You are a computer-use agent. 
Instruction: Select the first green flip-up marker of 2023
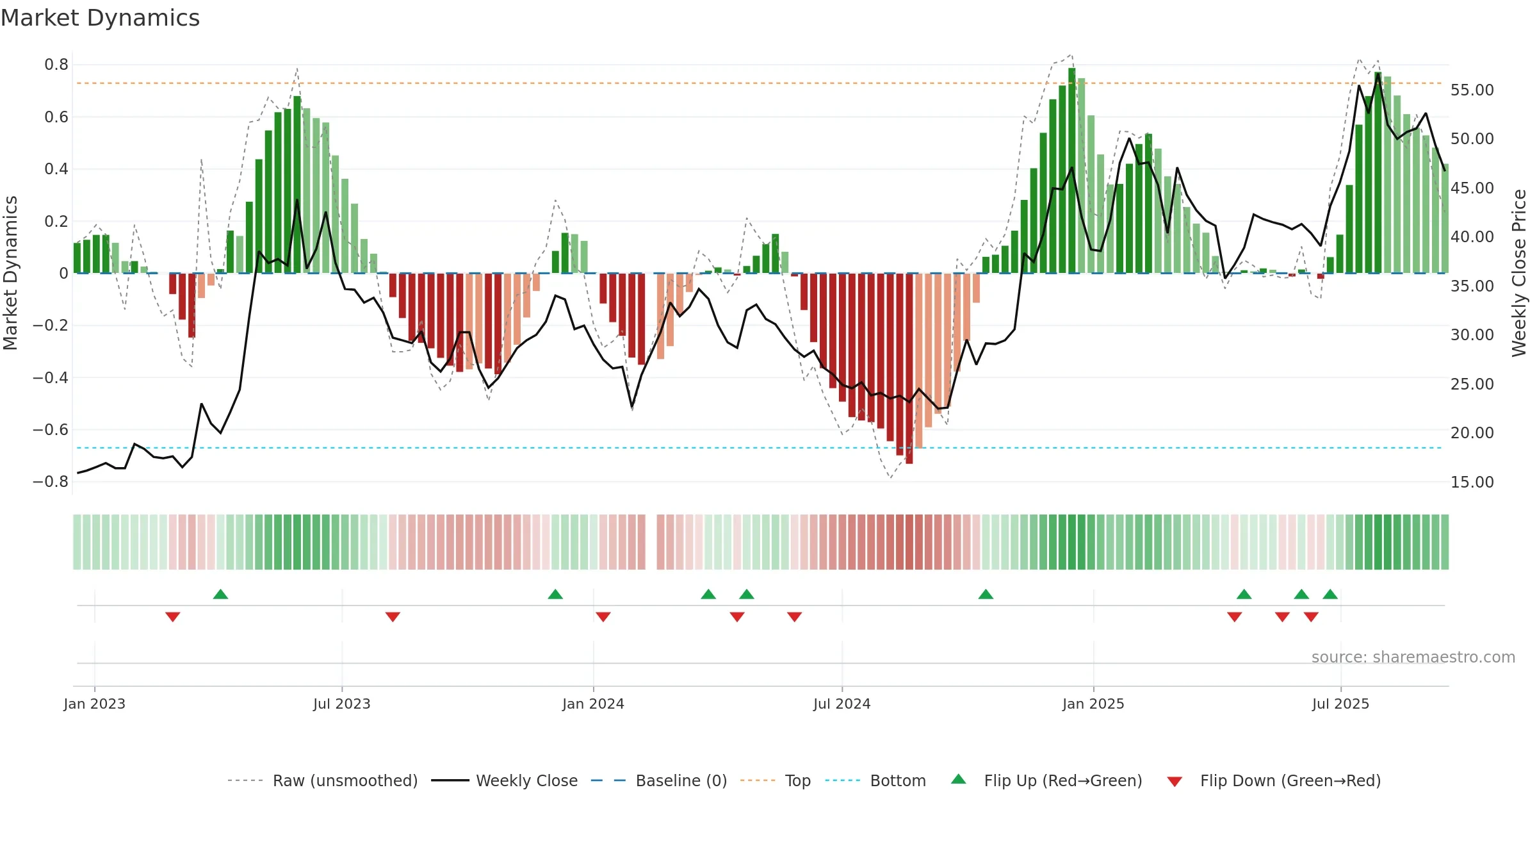click(220, 595)
